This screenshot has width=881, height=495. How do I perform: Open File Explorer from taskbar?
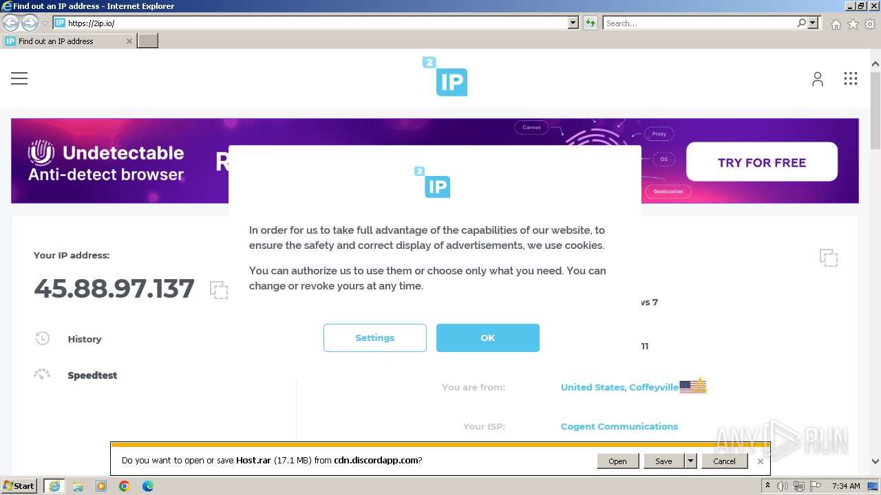point(78,486)
